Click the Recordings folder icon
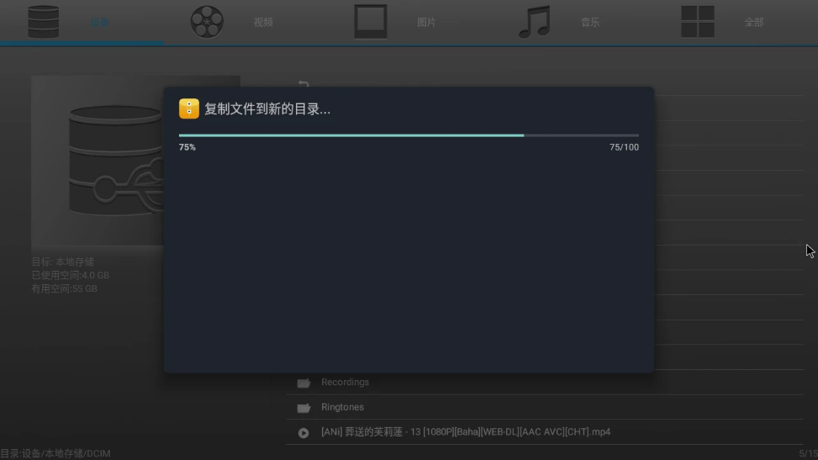The height and width of the screenshot is (460, 818). 303,383
